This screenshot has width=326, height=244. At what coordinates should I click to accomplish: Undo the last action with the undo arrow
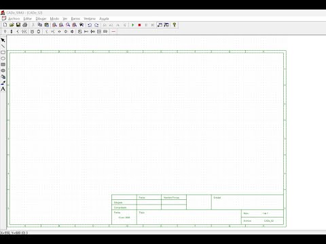click(x=90, y=25)
